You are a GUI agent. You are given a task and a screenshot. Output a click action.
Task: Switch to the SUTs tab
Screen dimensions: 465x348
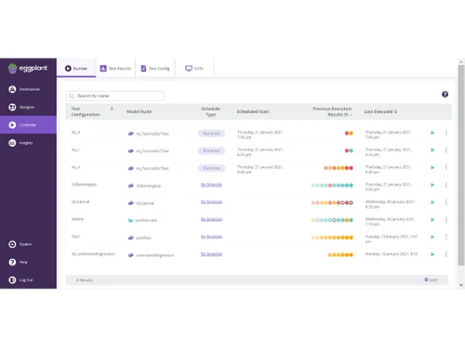pos(194,69)
